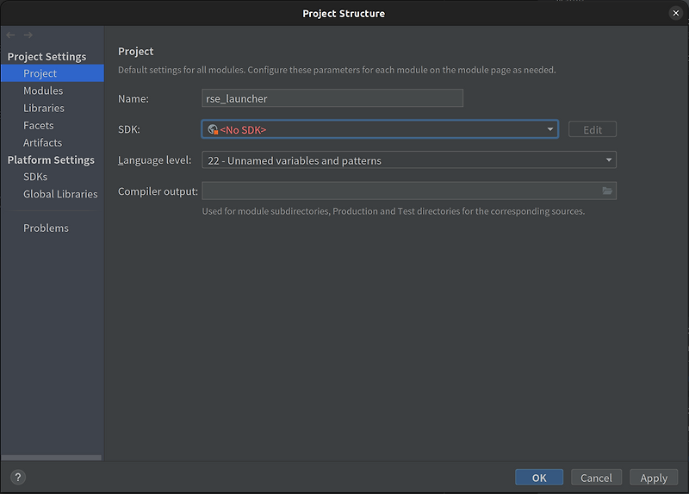Click the 'Default settings for all modules' description
This screenshot has width=689, height=494.
coord(337,70)
